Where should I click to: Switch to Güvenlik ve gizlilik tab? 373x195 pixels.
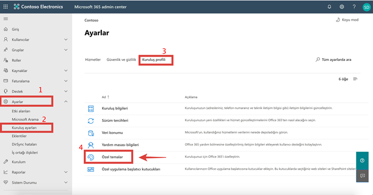(x=121, y=60)
